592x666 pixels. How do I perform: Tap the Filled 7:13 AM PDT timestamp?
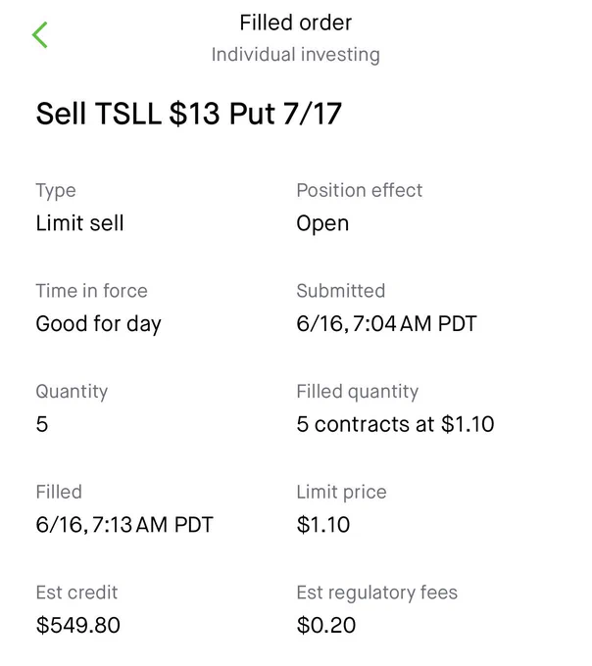[124, 525]
